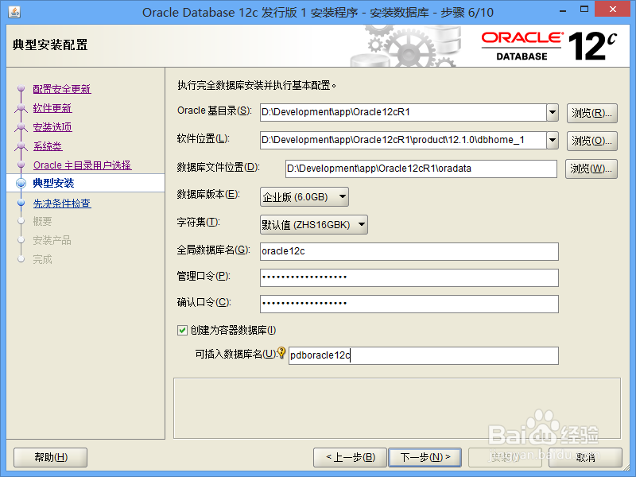Click the 帮助(H) help button
Image resolution: width=636 pixels, height=477 pixels.
[x=51, y=458]
